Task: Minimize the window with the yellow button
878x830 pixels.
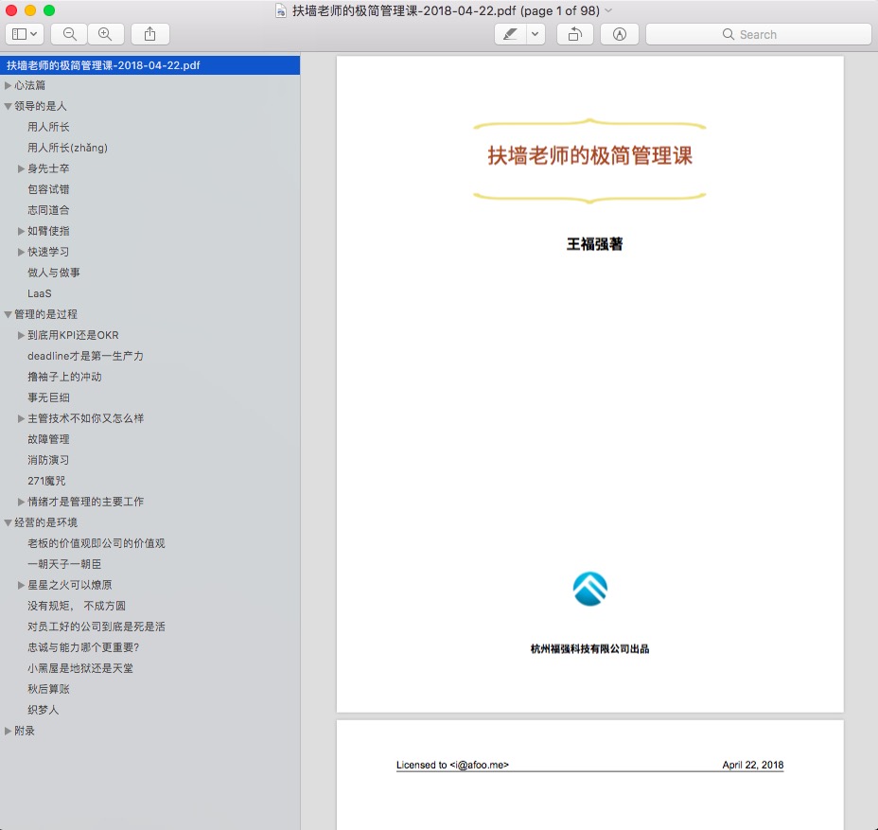Action: tap(30, 10)
